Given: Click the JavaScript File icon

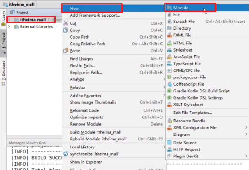Looking at the screenshot, I should pos(169,57).
